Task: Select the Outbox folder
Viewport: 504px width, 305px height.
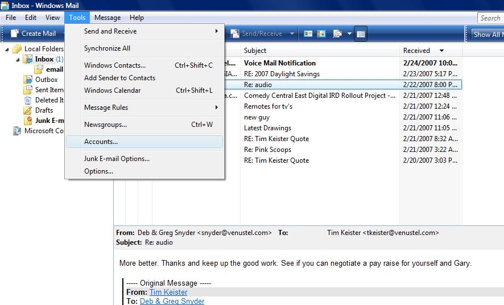Action: tap(46, 80)
